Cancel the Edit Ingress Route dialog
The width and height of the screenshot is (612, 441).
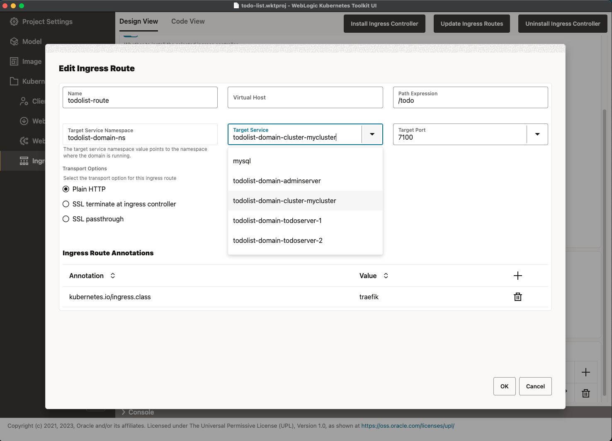tap(535, 386)
